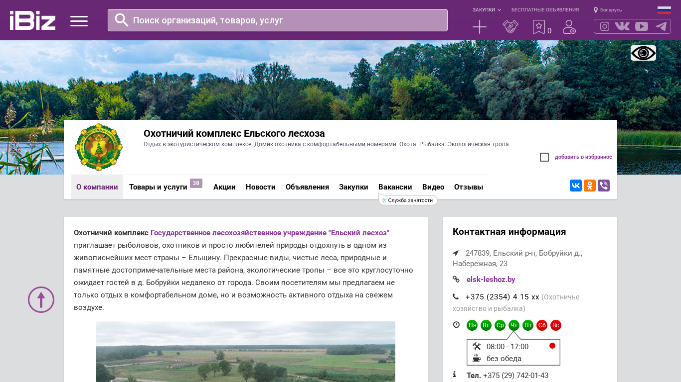Click the tools work-hours icon

[x=477, y=346]
